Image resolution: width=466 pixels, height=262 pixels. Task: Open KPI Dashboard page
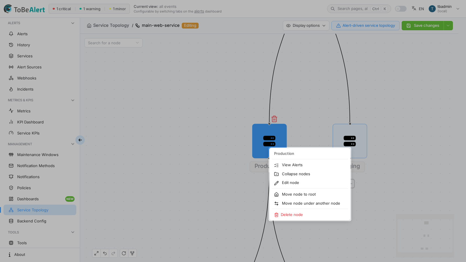coord(40,122)
